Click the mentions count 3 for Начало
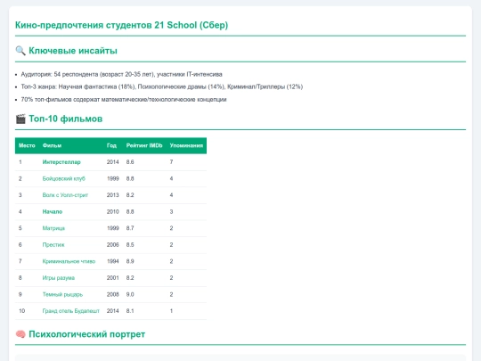481x361 pixels. 172,212
